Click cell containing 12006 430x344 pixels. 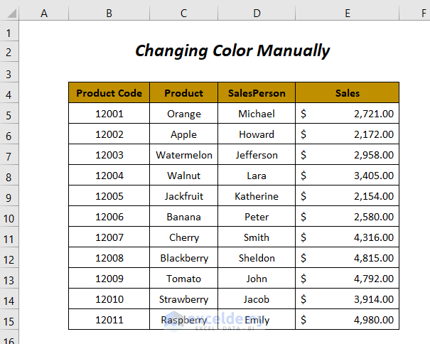click(109, 216)
